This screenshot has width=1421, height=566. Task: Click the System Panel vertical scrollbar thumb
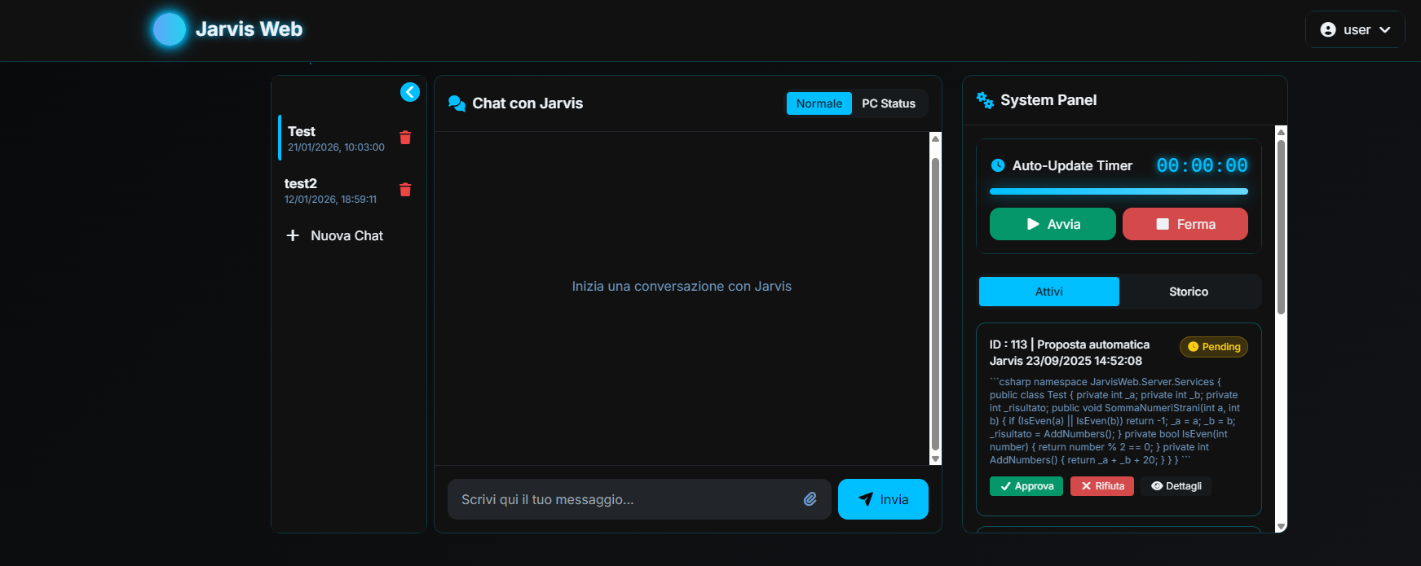1281,227
